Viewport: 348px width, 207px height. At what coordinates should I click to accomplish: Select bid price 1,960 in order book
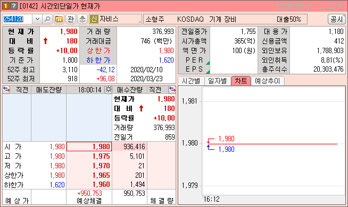click(x=89, y=184)
